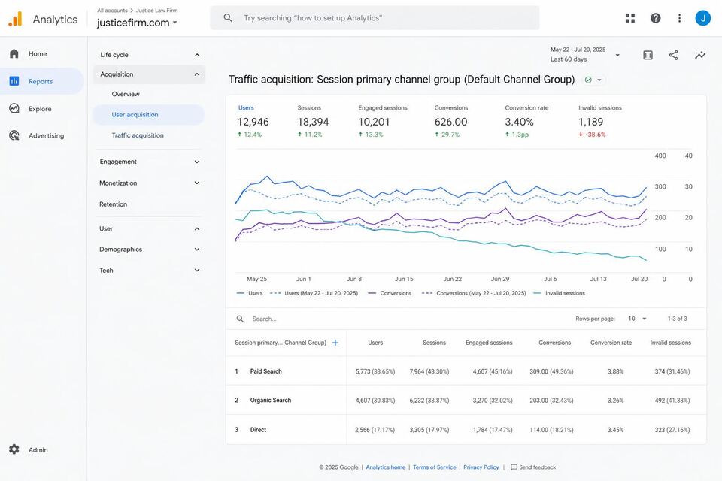
Task: Sort by the Sessions column header
Action: 434,343
